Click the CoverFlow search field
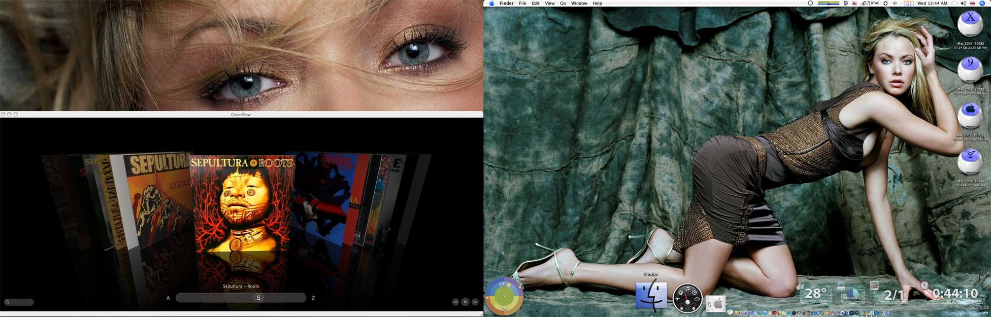 (x=19, y=302)
